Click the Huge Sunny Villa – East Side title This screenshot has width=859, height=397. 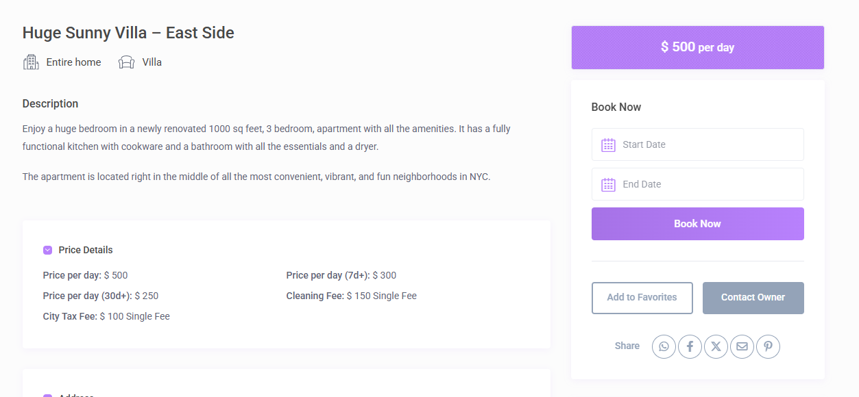pyautogui.click(x=128, y=33)
